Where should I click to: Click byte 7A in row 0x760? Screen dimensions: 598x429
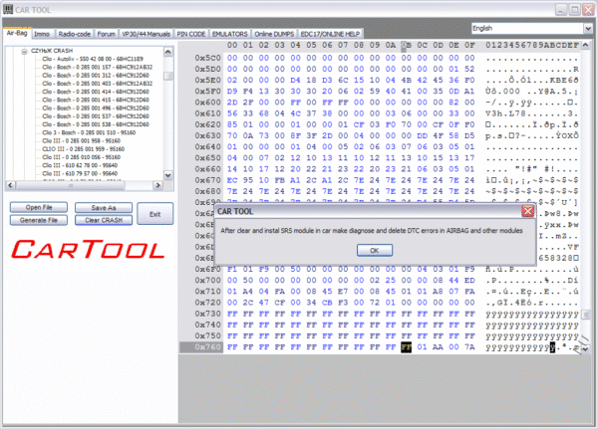tap(469, 347)
